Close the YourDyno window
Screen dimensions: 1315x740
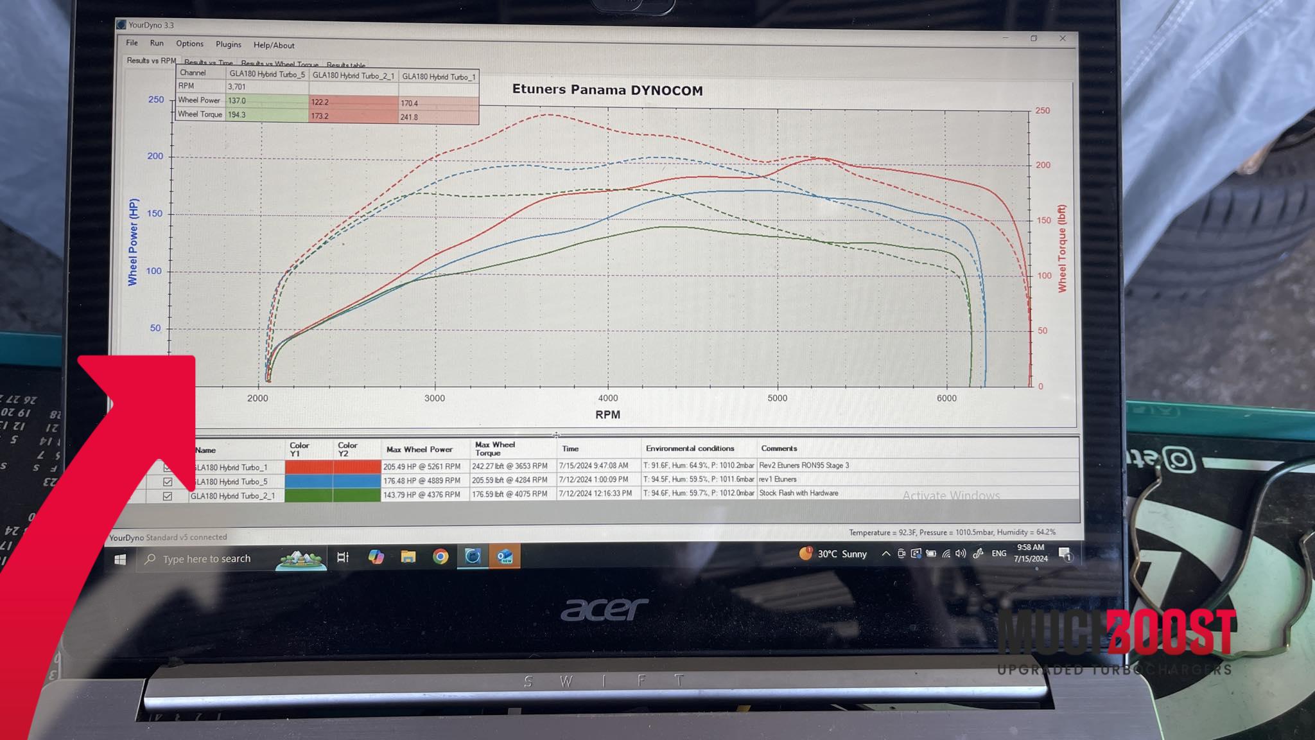point(1063,39)
